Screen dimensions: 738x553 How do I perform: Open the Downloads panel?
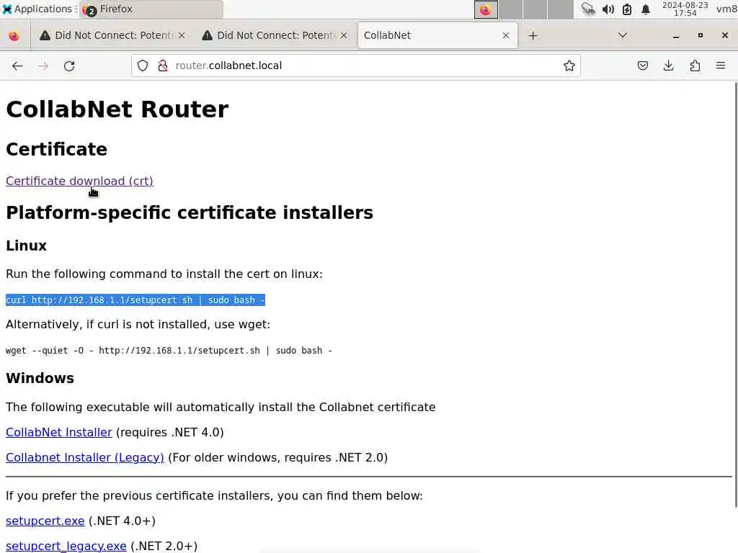(668, 66)
